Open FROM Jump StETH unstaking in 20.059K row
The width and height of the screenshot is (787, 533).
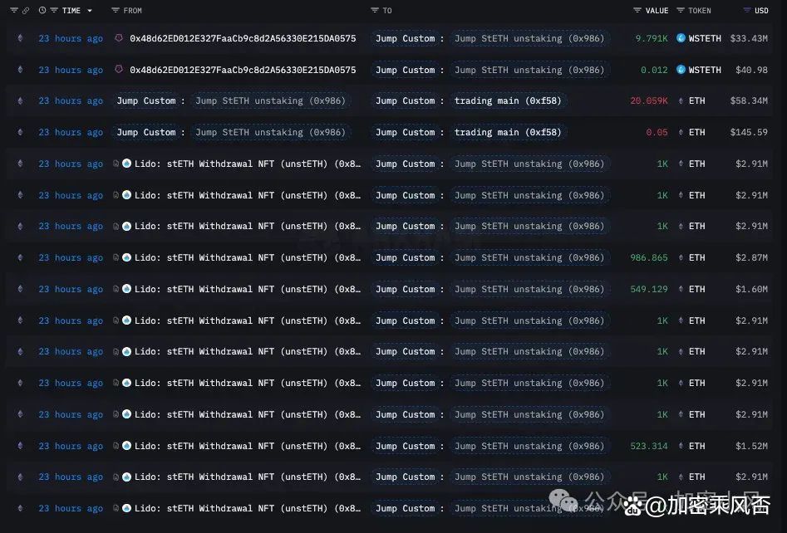(x=271, y=100)
